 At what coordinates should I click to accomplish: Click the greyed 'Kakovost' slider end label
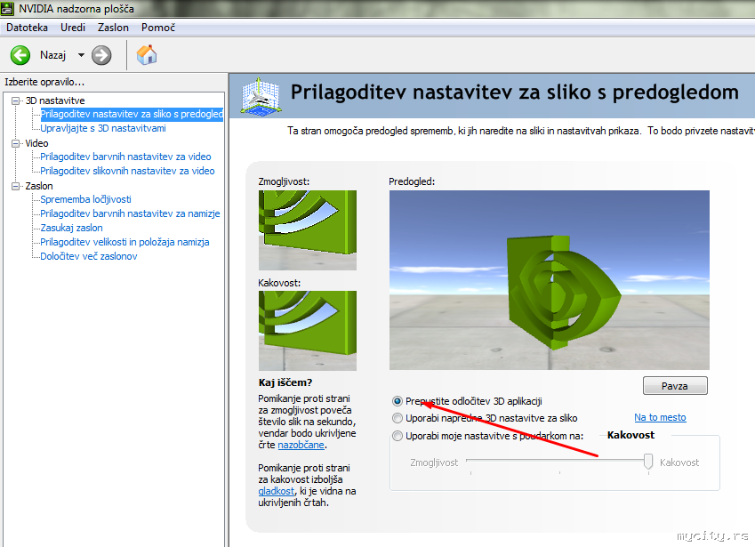point(679,463)
